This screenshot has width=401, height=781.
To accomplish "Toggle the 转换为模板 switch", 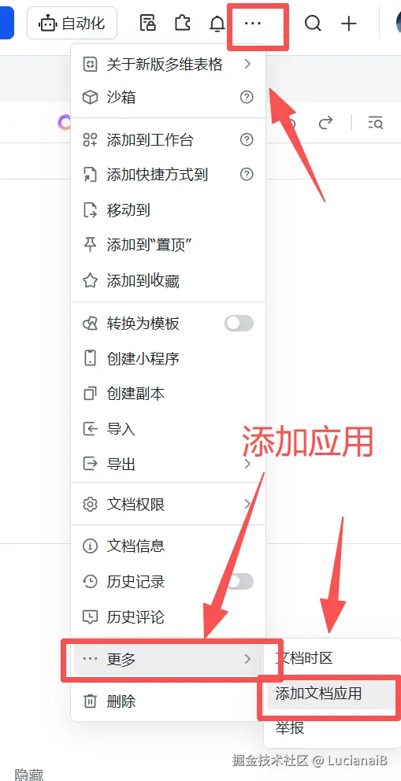I will click(x=239, y=324).
